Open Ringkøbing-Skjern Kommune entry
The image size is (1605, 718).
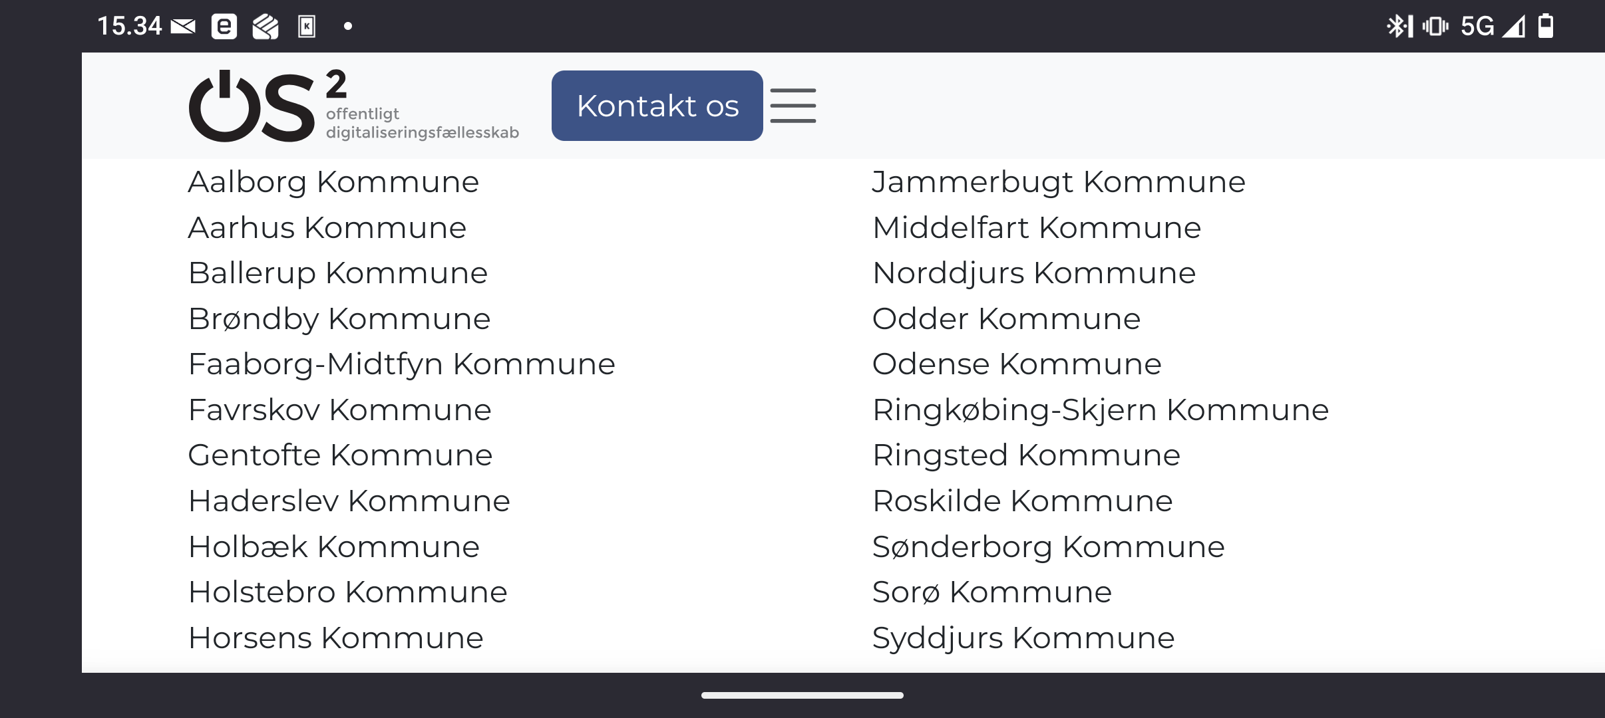click(1100, 410)
